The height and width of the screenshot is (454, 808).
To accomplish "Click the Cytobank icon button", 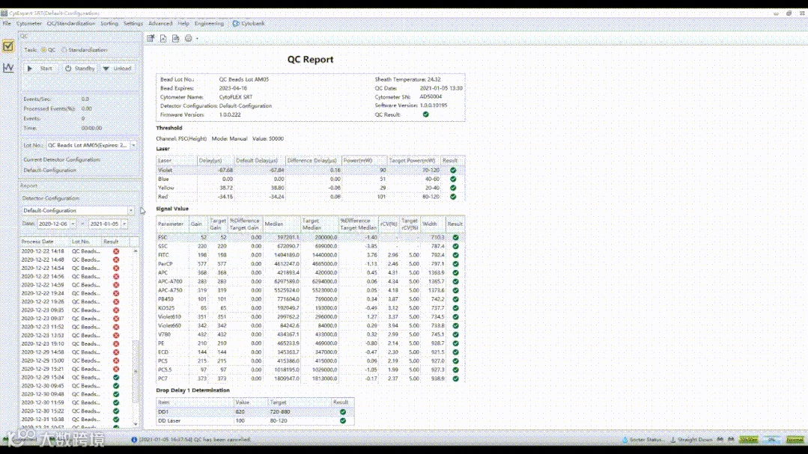I will pos(249,23).
